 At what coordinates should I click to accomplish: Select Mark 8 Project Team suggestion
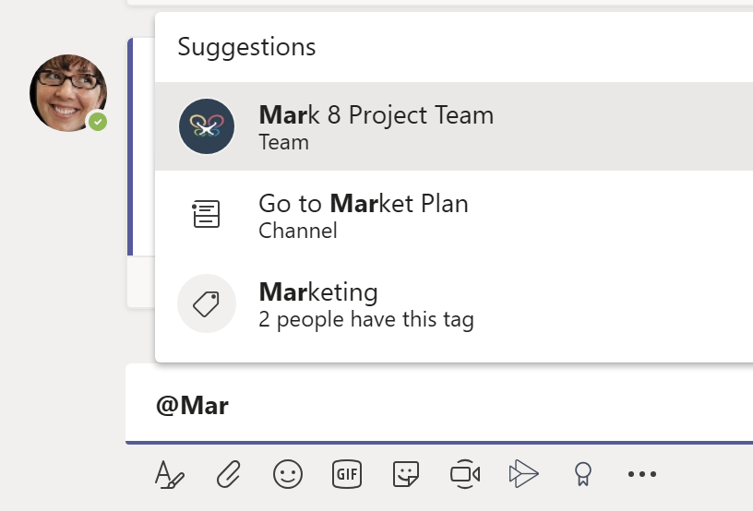pyautogui.click(x=454, y=126)
